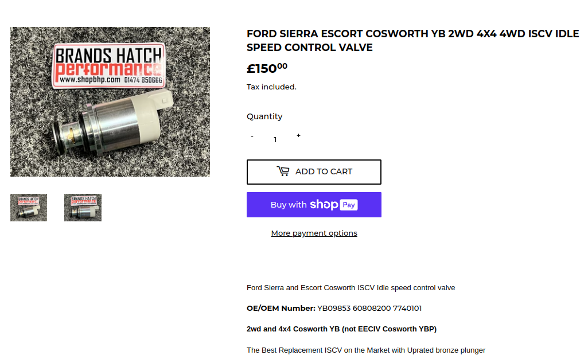Click the OE/OEM Number line
The width and height of the screenshot is (588, 363).
tap(334, 309)
